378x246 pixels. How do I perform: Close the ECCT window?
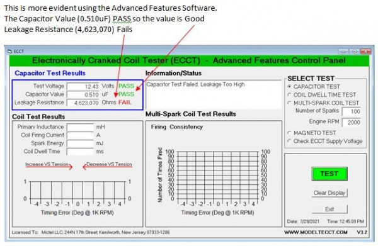[x=365, y=51]
